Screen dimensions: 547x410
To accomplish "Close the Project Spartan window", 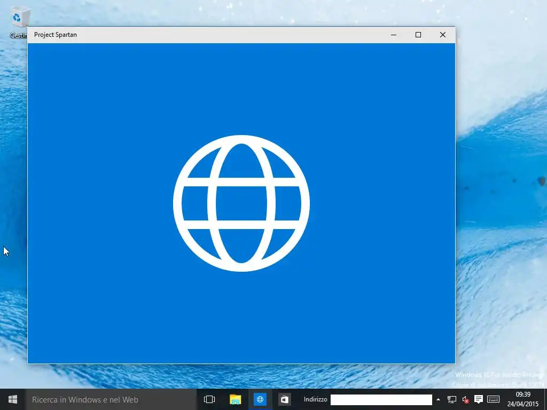I will point(443,35).
